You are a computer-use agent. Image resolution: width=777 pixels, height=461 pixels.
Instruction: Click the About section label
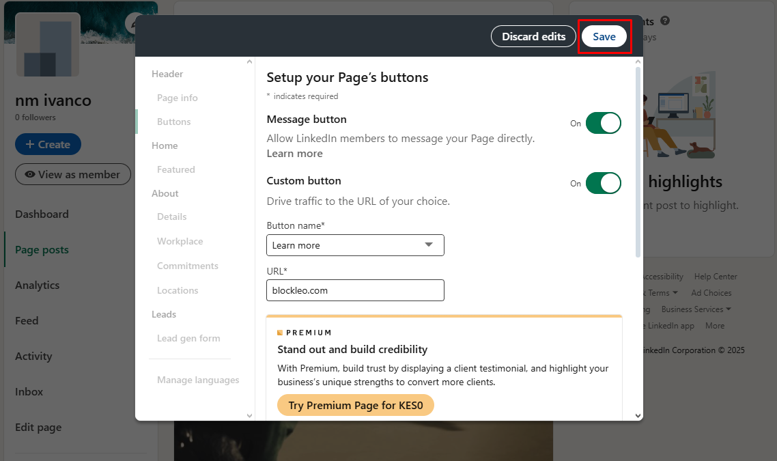[165, 193]
